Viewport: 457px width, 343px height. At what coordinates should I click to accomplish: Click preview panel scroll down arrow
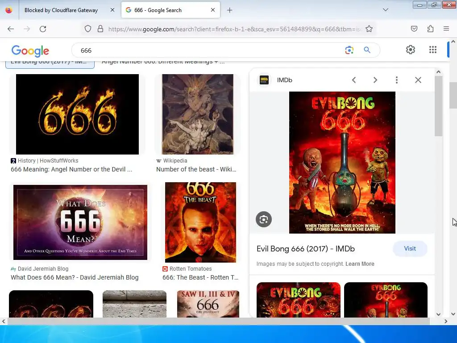438,314
